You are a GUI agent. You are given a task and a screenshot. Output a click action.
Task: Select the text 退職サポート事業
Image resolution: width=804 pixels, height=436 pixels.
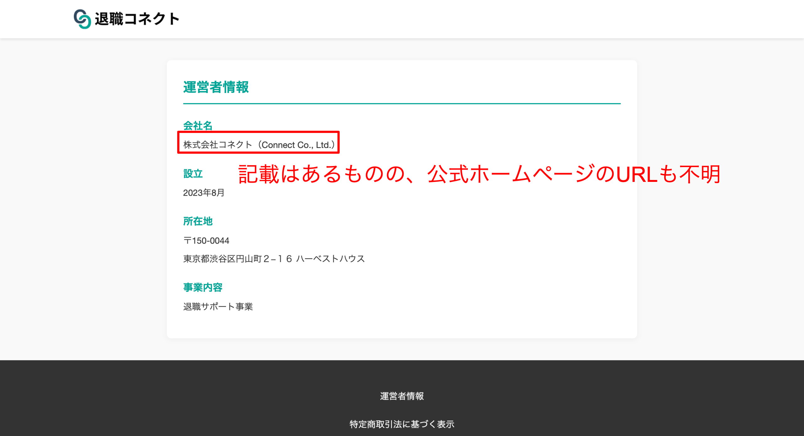218,307
